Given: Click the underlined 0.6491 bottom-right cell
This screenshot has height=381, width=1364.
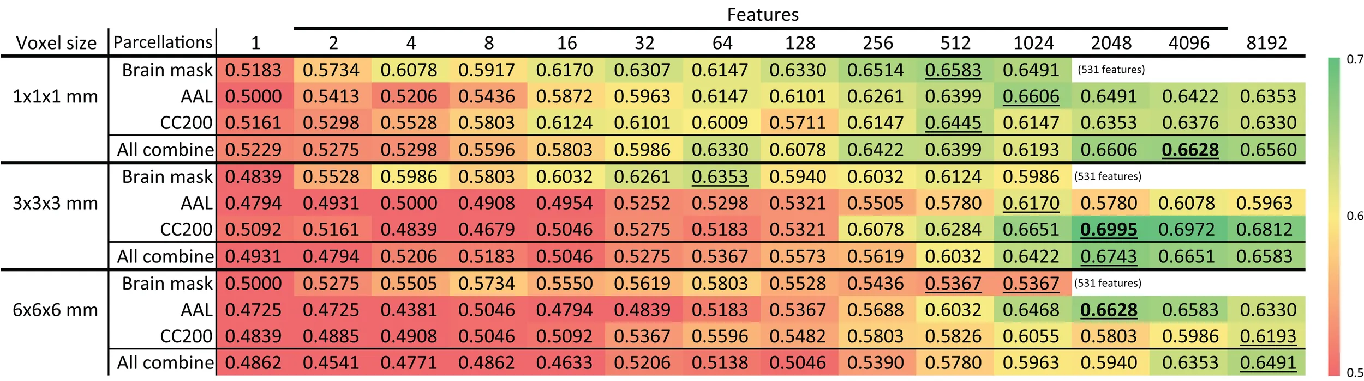Looking at the screenshot, I should pos(1267,363).
